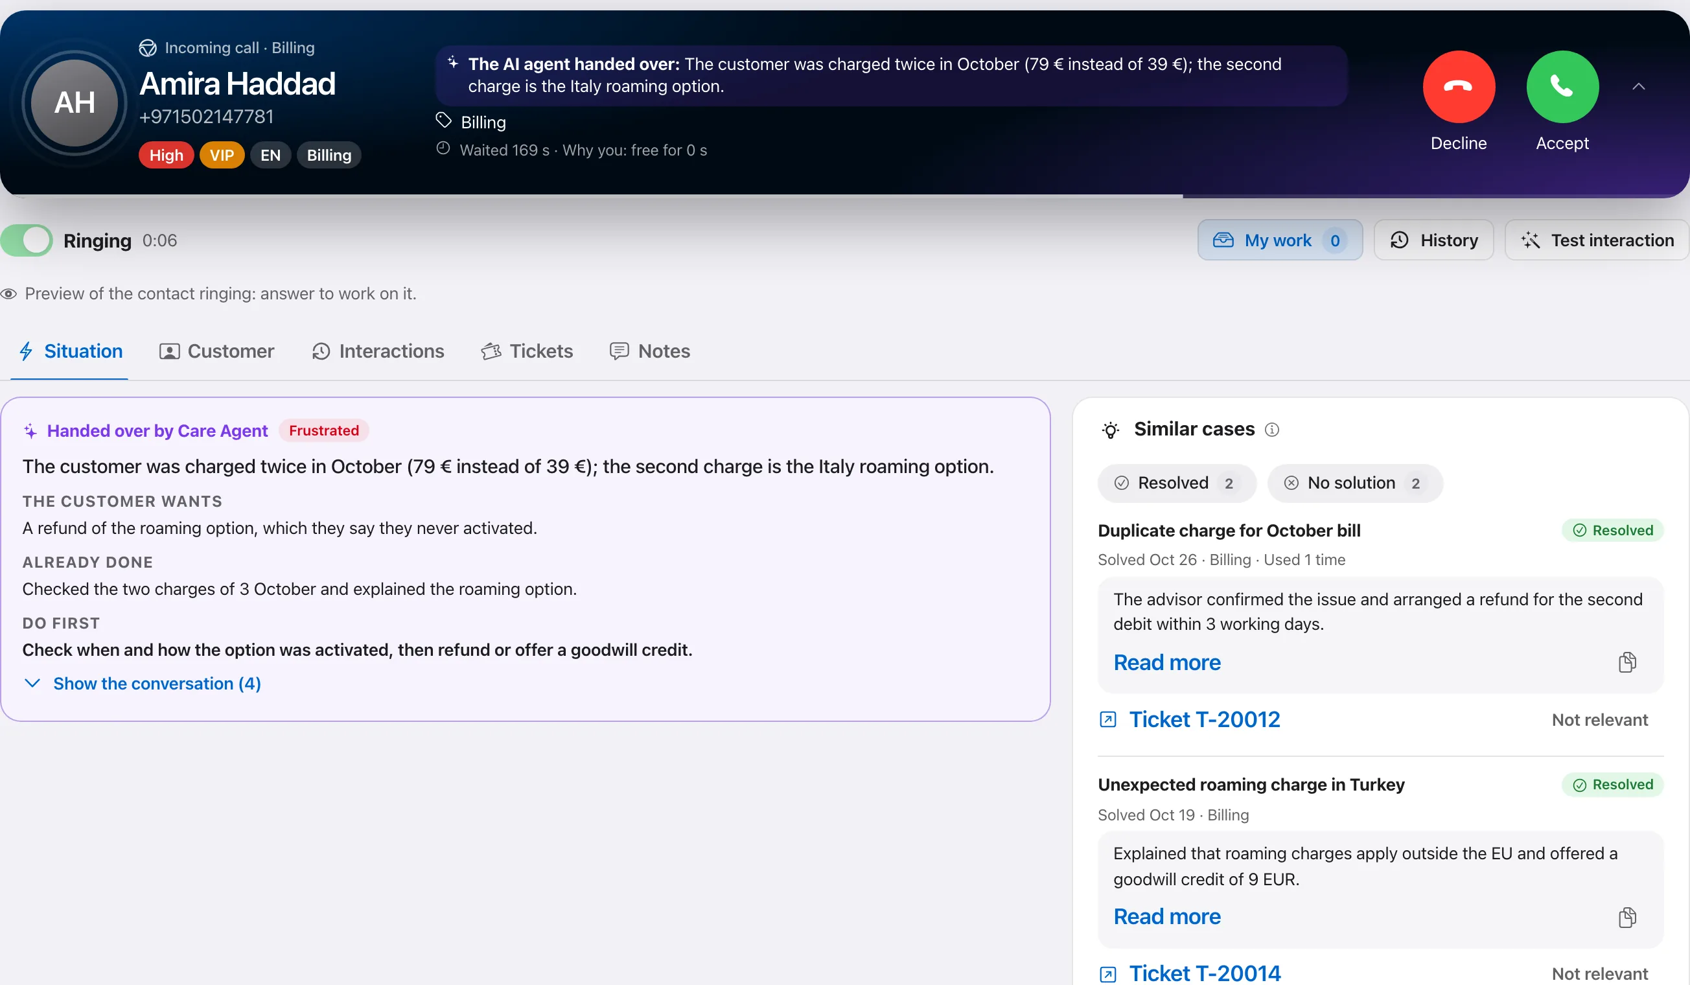
Task: Read more on Duplicate charge October case
Action: [1167, 662]
